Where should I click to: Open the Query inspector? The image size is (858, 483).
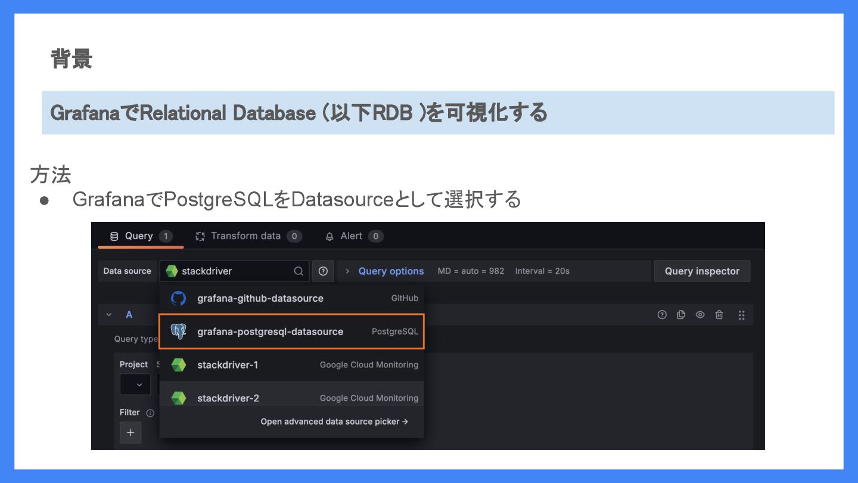(x=702, y=271)
